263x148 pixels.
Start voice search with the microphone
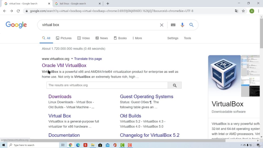(182, 25)
